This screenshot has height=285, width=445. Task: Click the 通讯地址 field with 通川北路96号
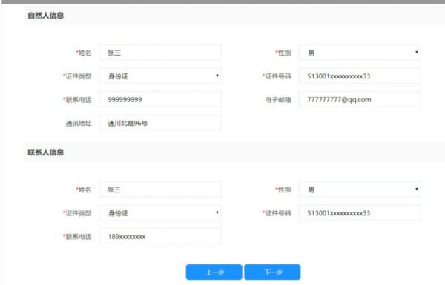coord(160,123)
